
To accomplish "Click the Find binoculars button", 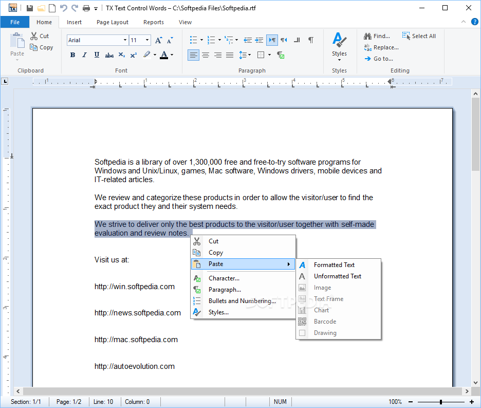I will click(x=377, y=36).
